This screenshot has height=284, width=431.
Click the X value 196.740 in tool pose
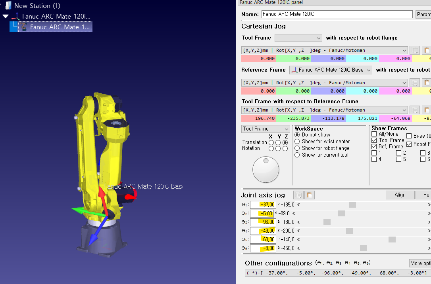[259, 118]
